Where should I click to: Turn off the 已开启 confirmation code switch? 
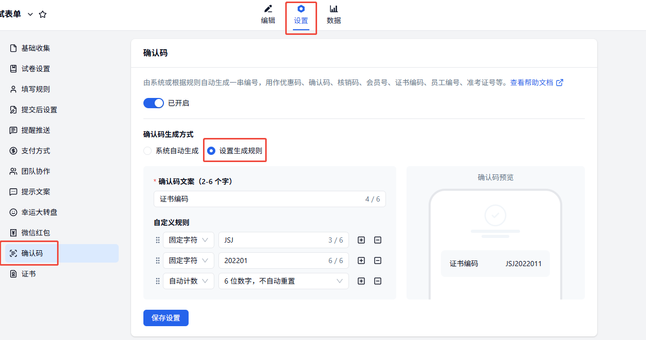(153, 103)
